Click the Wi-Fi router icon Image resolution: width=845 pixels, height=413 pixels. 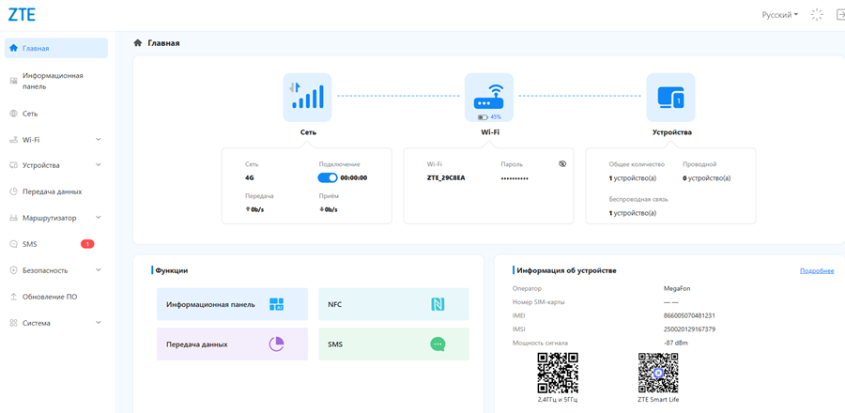pyautogui.click(x=489, y=97)
